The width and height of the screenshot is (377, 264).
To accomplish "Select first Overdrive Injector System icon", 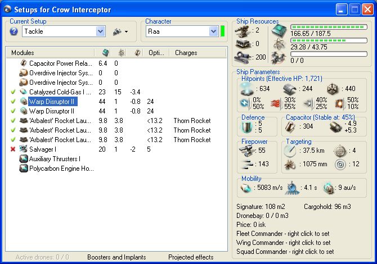I will [24, 72].
